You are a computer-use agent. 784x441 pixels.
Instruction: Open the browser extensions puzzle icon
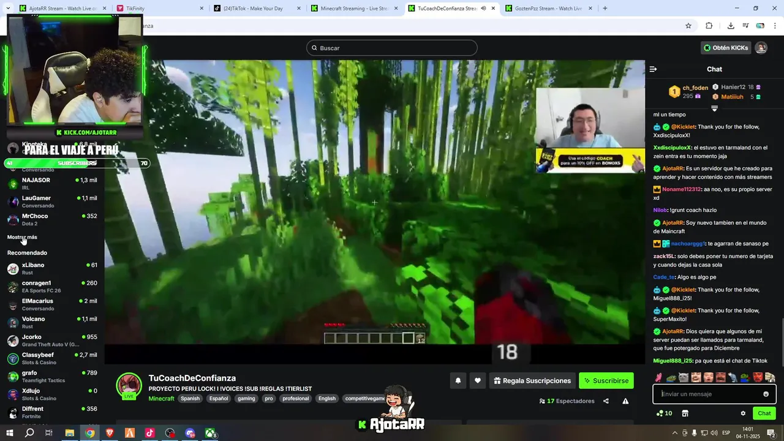(709, 26)
